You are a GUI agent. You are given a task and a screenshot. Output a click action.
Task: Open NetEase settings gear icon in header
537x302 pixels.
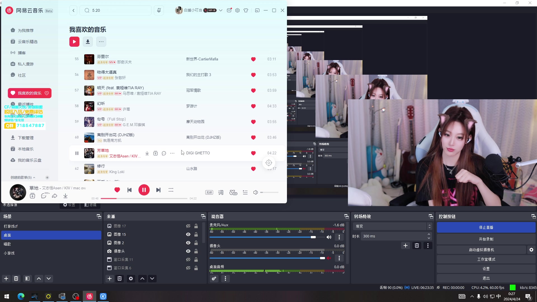point(237,10)
